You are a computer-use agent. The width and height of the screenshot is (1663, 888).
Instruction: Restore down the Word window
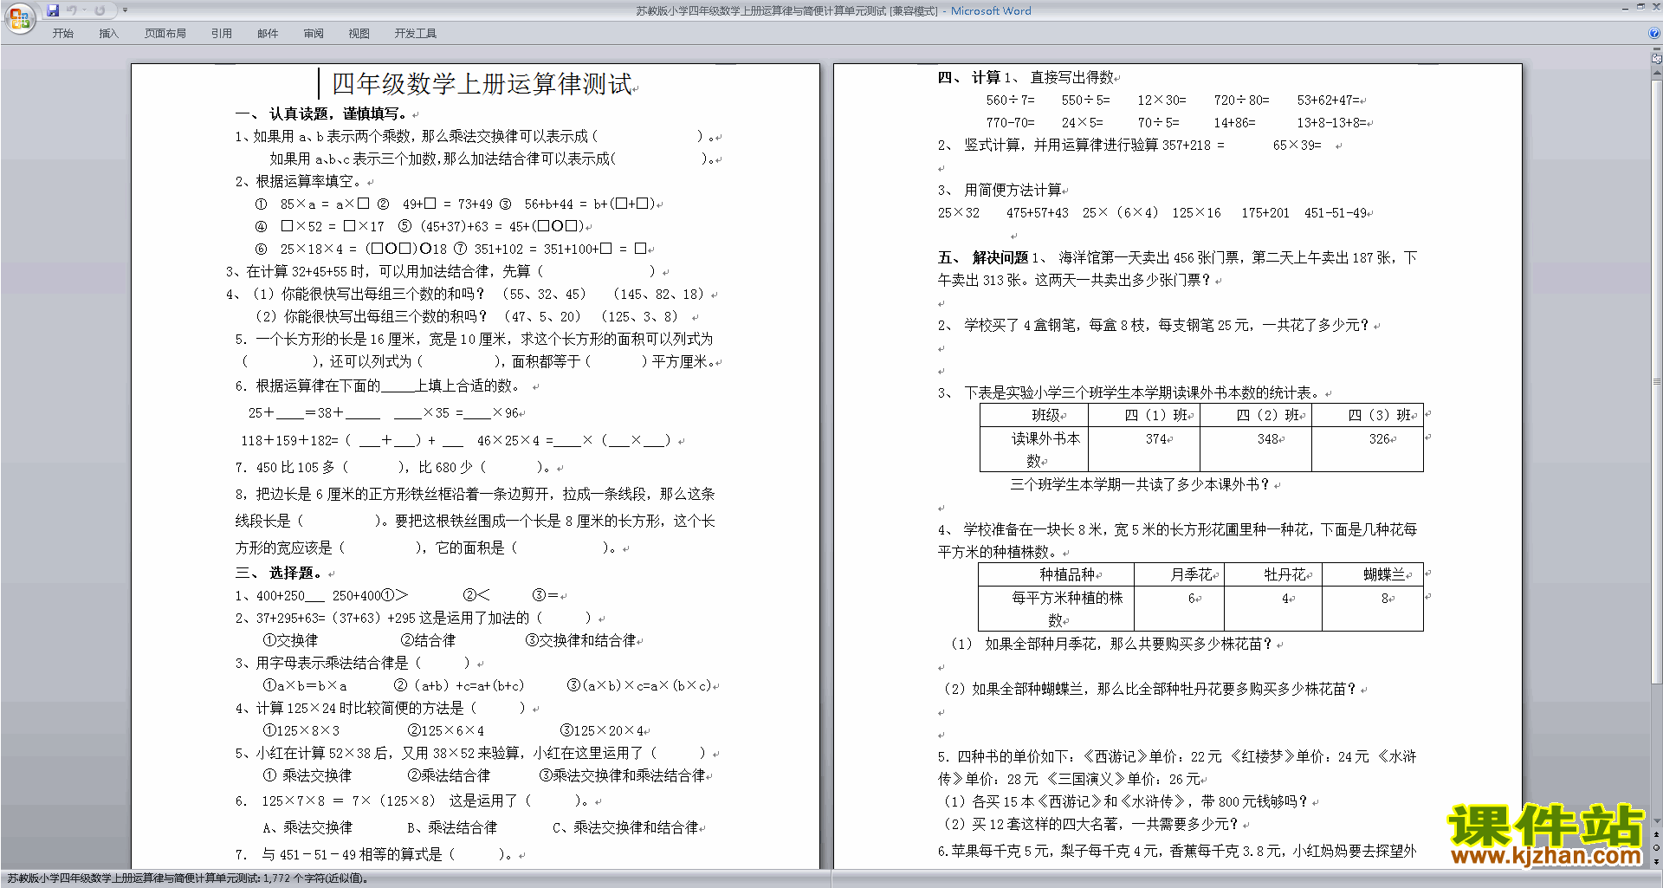(x=1640, y=7)
